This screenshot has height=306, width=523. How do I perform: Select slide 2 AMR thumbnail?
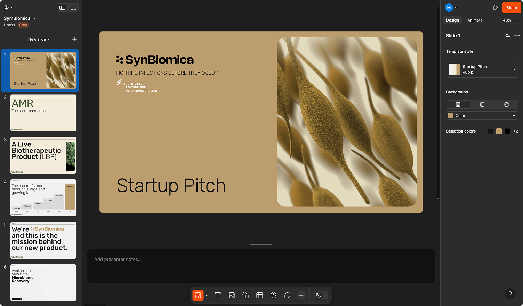[43, 113]
